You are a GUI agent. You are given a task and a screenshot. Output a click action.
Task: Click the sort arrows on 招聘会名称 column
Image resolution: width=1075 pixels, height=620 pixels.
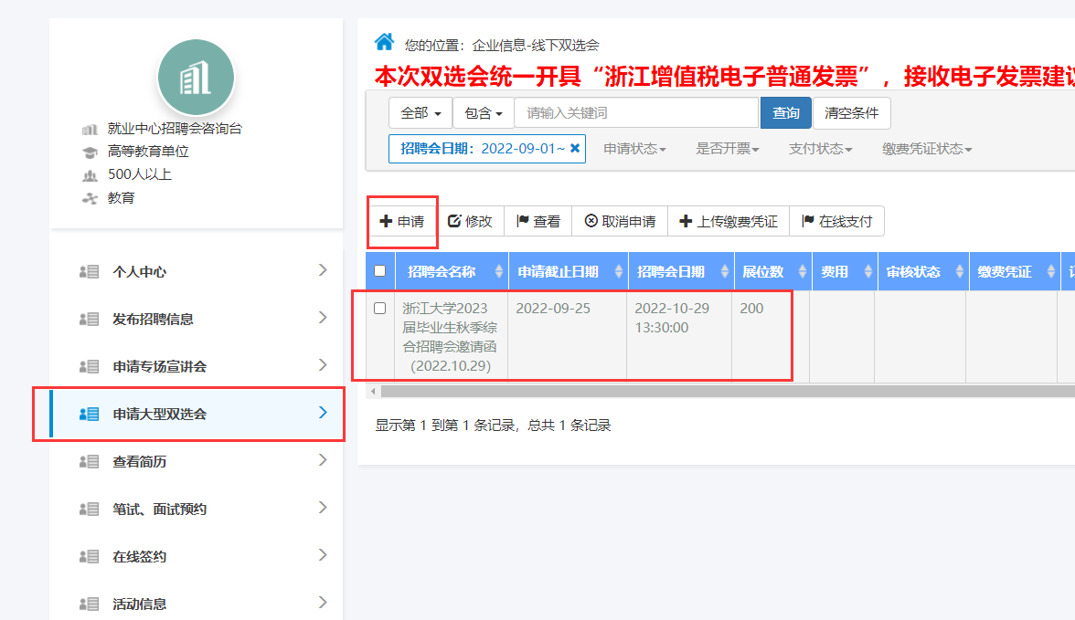click(x=498, y=271)
